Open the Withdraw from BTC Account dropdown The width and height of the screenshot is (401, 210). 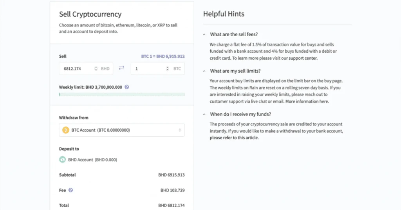(x=122, y=130)
